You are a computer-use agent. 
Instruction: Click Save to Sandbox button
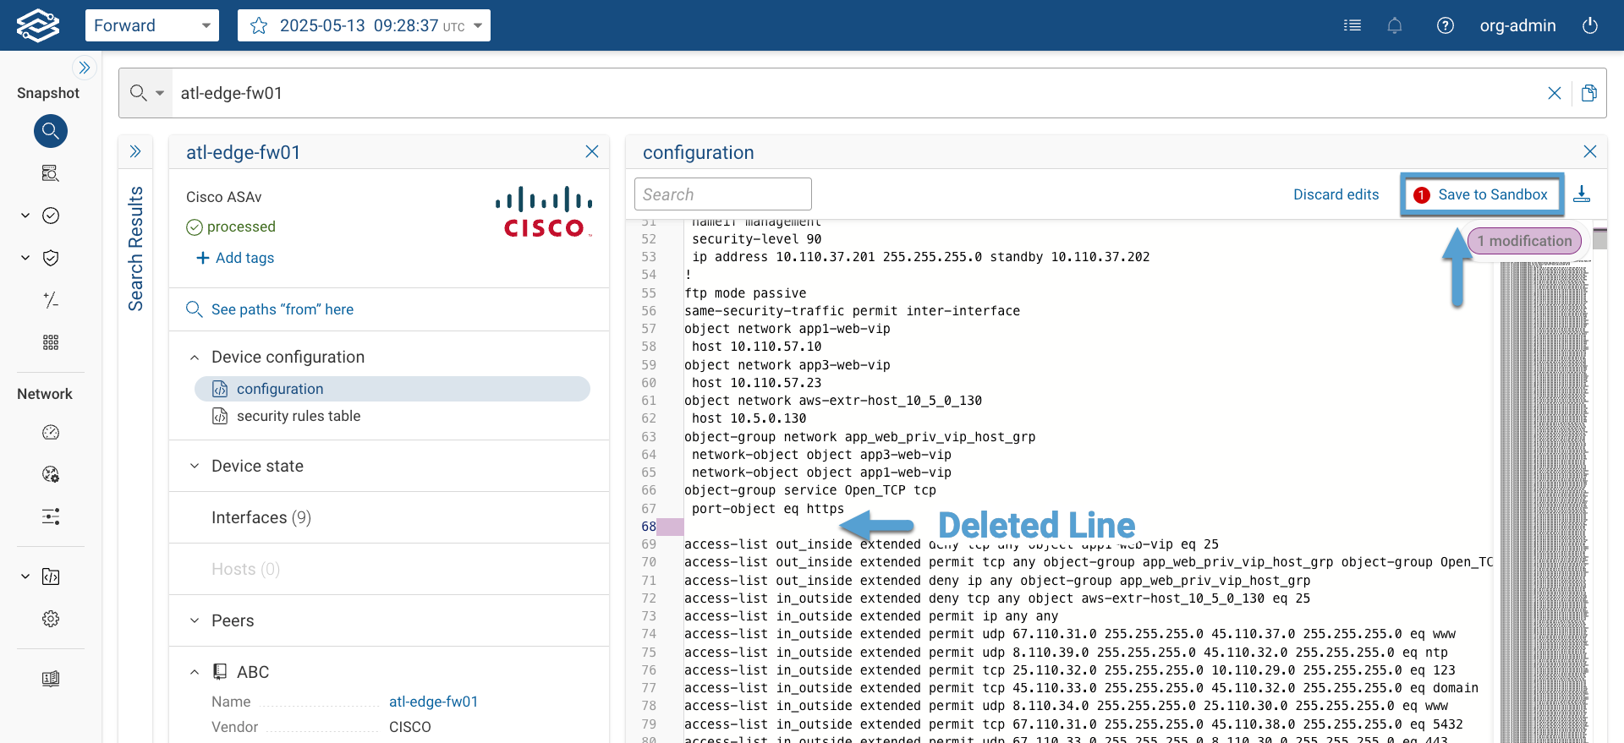1481,194
